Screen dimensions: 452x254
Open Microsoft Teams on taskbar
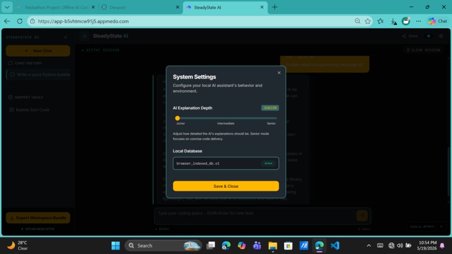(x=257, y=246)
